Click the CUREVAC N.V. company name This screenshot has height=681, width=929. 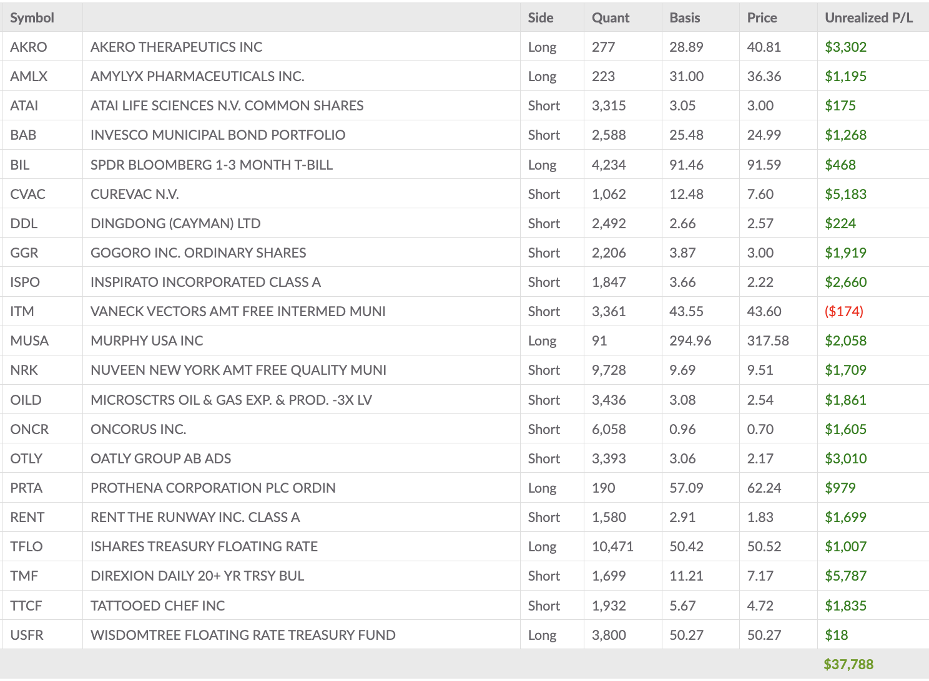(135, 194)
